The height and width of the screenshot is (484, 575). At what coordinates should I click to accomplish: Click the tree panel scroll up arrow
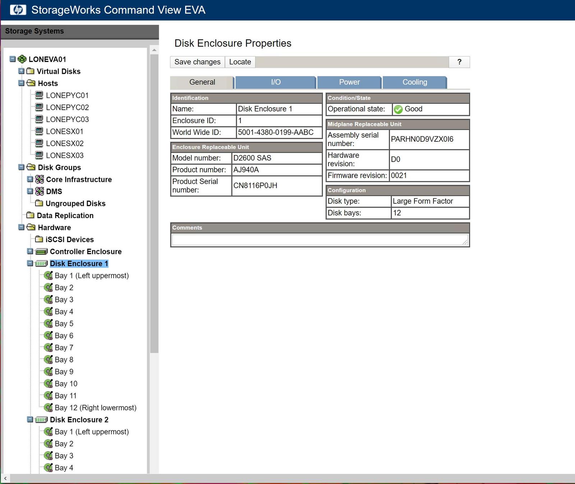pyautogui.click(x=154, y=50)
